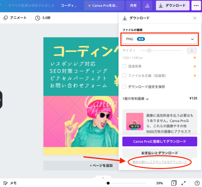Check the save download settings (ダウンロード設定を保存) box
Viewport: 202px width, 187px height.
124,86
